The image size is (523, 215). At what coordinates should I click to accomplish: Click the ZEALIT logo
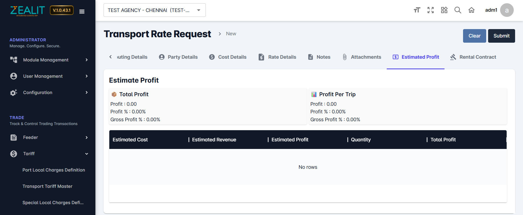(x=27, y=11)
